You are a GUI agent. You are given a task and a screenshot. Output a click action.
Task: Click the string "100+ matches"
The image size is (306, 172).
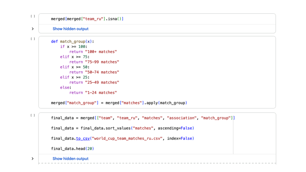click(x=101, y=52)
